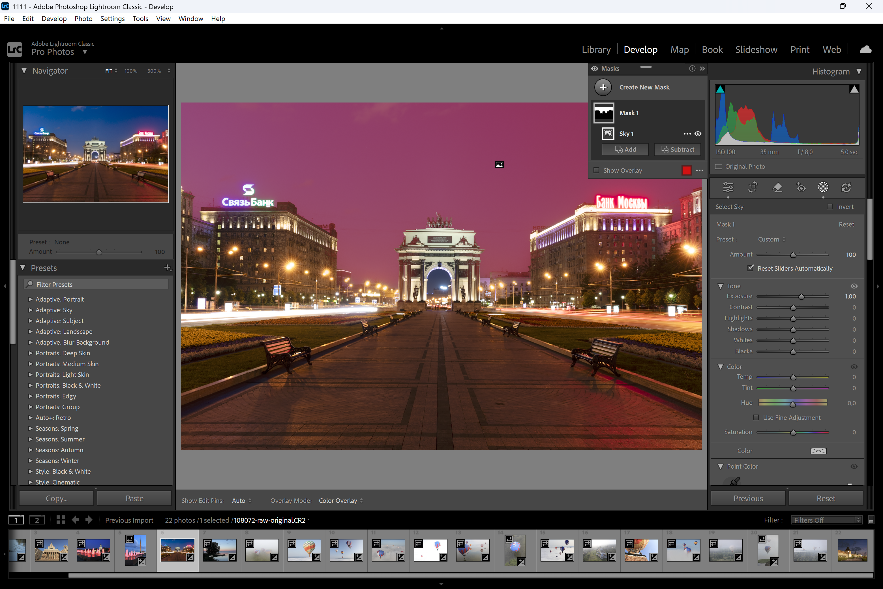This screenshot has height=589, width=883.
Task: Enable the Show Overlay checkbox
Action: [596, 170]
